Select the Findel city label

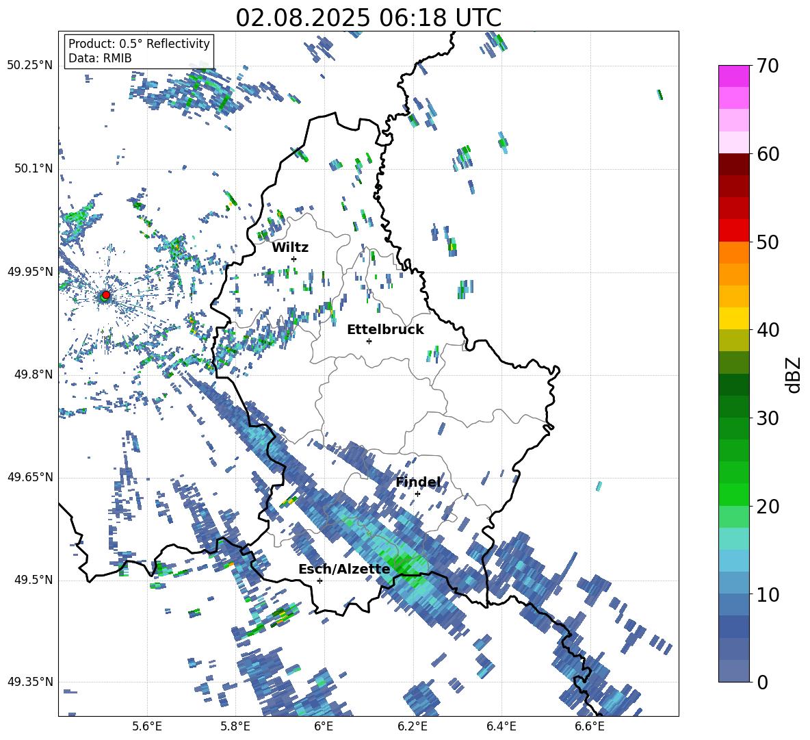coord(419,482)
